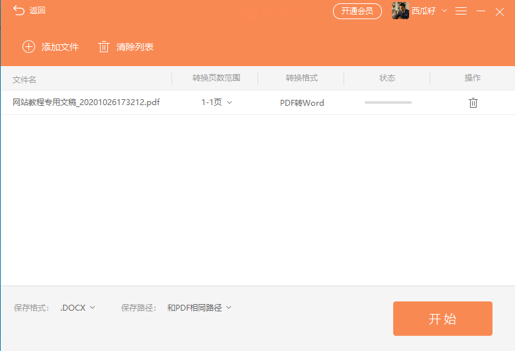Open the .DOCX save format dropdown

[78, 307]
